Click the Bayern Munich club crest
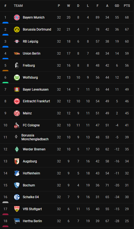The height and width of the screenshot is (229, 134). tap(17, 17)
